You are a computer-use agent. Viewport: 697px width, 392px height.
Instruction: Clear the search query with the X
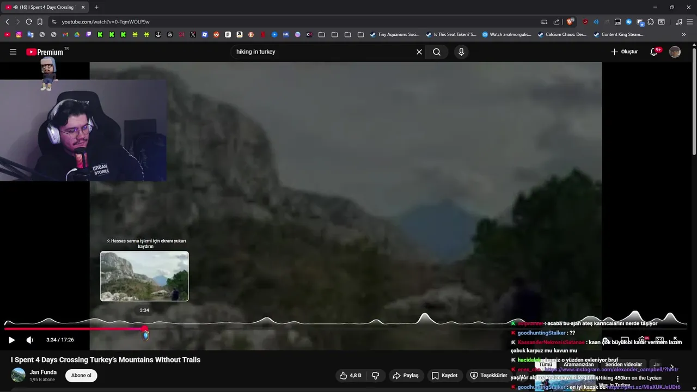tap(419, 52)
